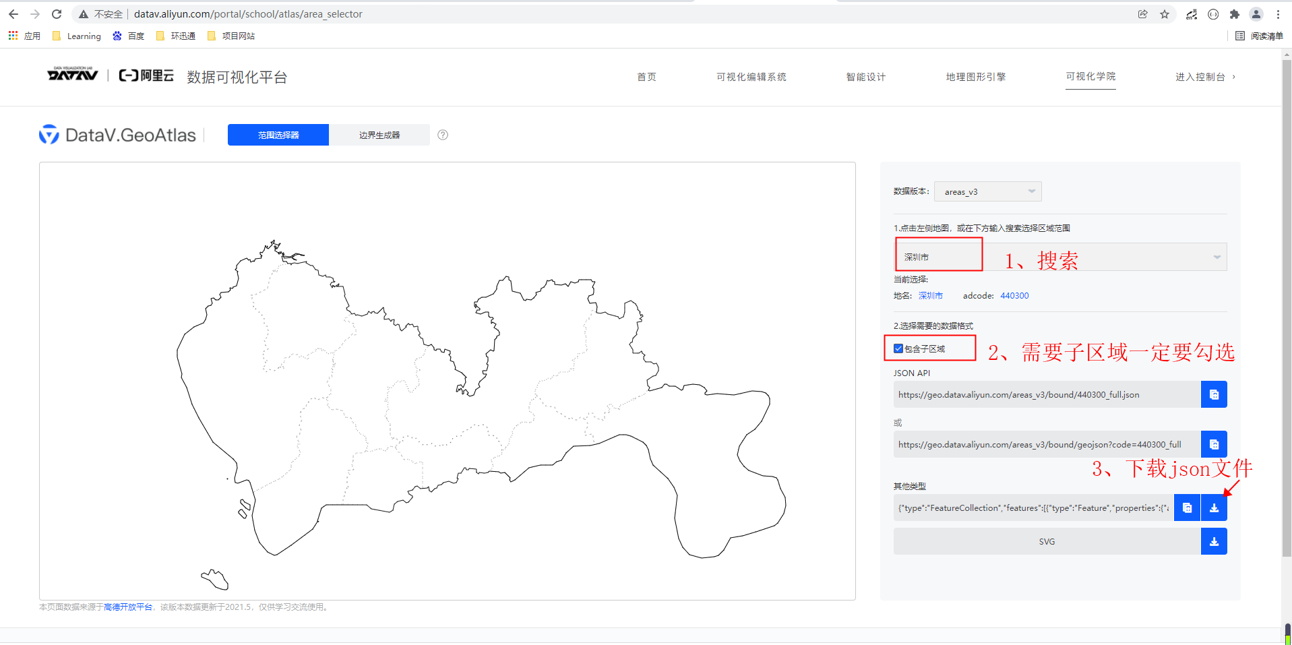Download the SVG file
The height and width of the screenshot is (645, 1292).
coord(1214,541)
